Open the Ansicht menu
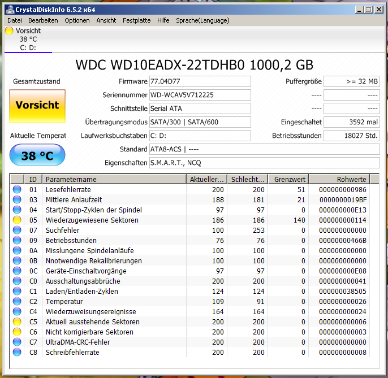The width and height of the screenshot is (388, 378). 106,20
